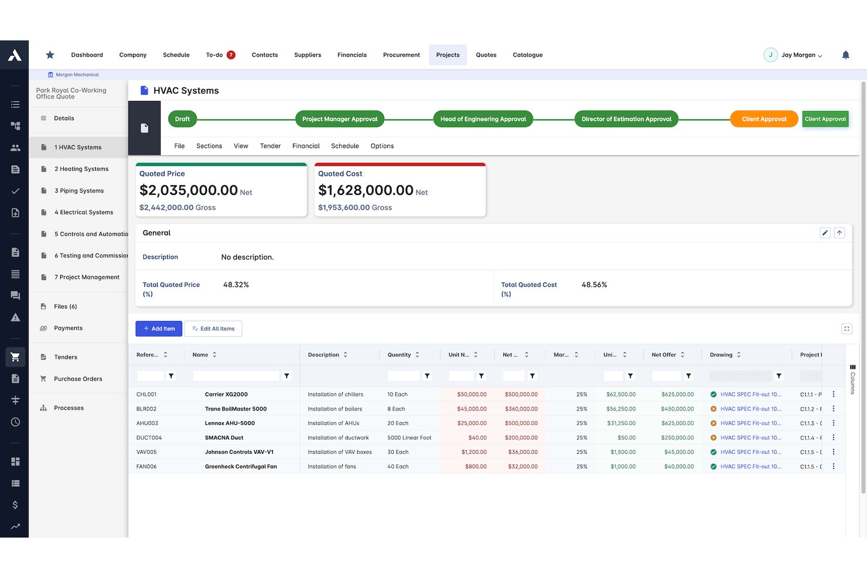Click the vertical page scrollbar

coord(863,287)
